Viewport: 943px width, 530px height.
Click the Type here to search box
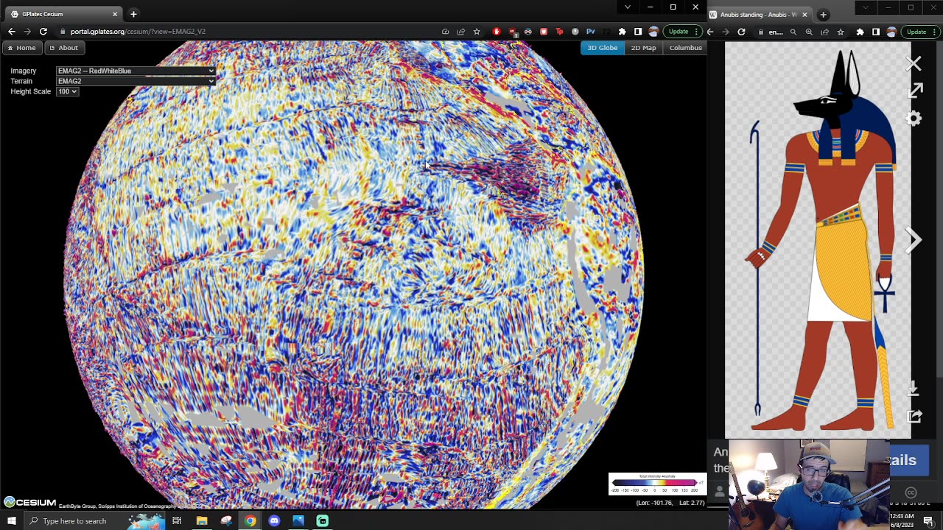tap(94, 521)
